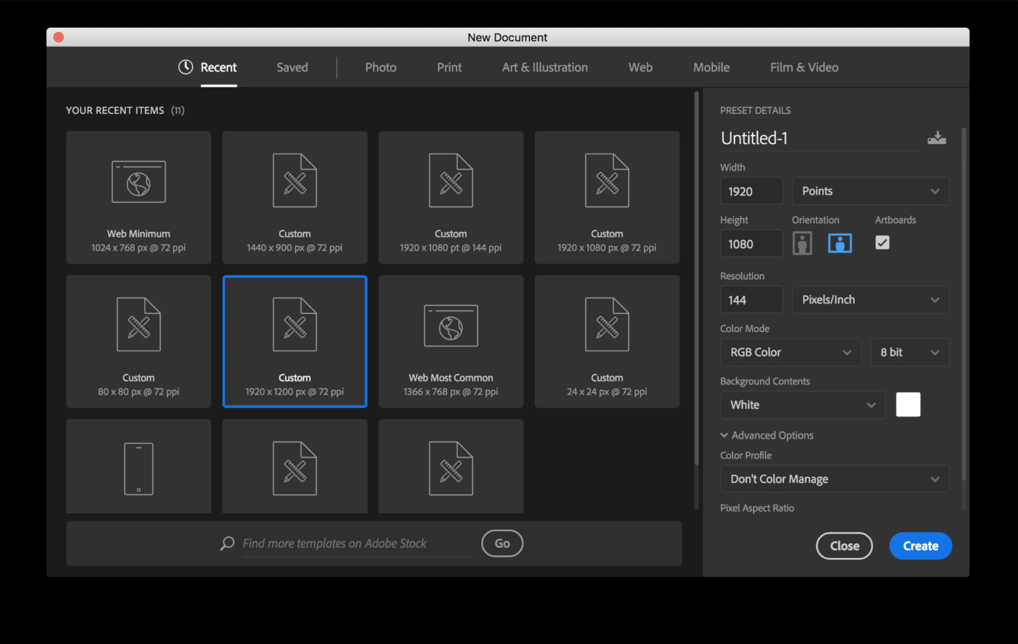Select the landscape orientation icon
The width and height of the screenshot is (1018, 644).
coord(839,243)
